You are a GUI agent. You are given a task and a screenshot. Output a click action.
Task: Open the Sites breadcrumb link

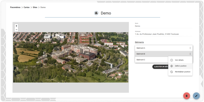35,7
